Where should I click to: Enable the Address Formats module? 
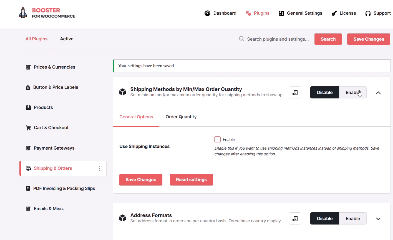click(353, 218)
